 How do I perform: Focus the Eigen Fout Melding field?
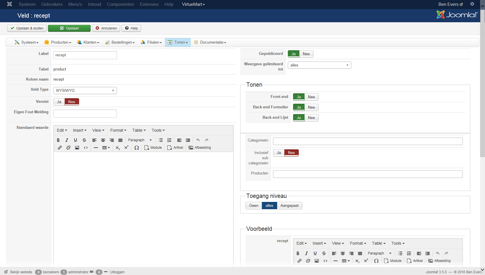click(x=85, y=114)
